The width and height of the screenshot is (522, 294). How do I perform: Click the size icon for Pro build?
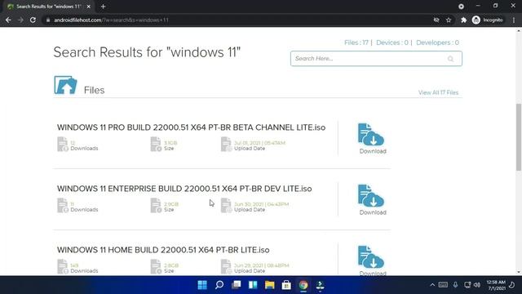tap(156, 144)
